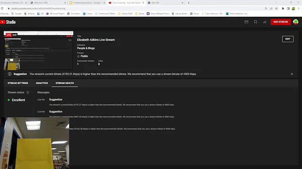Switch to the Analytics tab
Screen dimensions: 302x169
pos(42,83)
